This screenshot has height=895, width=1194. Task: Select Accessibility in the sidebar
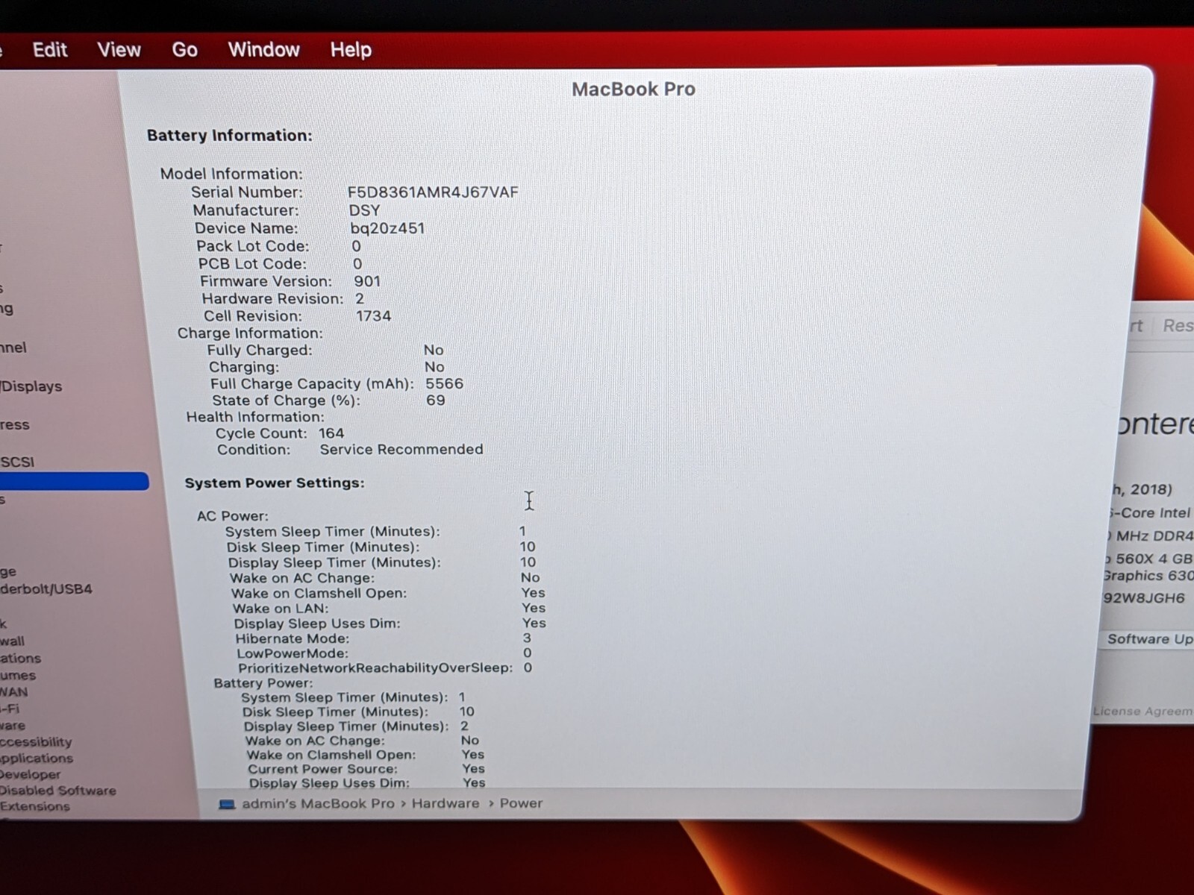pyautogui.click(x=36, y=741)
